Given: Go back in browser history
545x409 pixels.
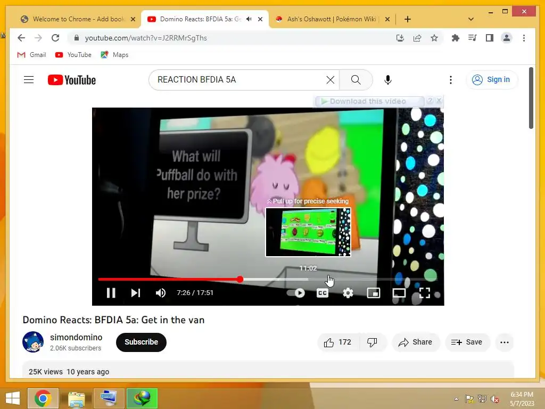Looking at the screenshot, I should tap(21, 38).
